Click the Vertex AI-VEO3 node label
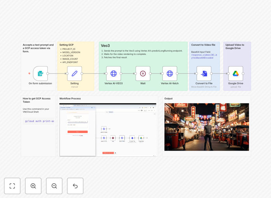 pyautogui.click(x=114, y=83)
